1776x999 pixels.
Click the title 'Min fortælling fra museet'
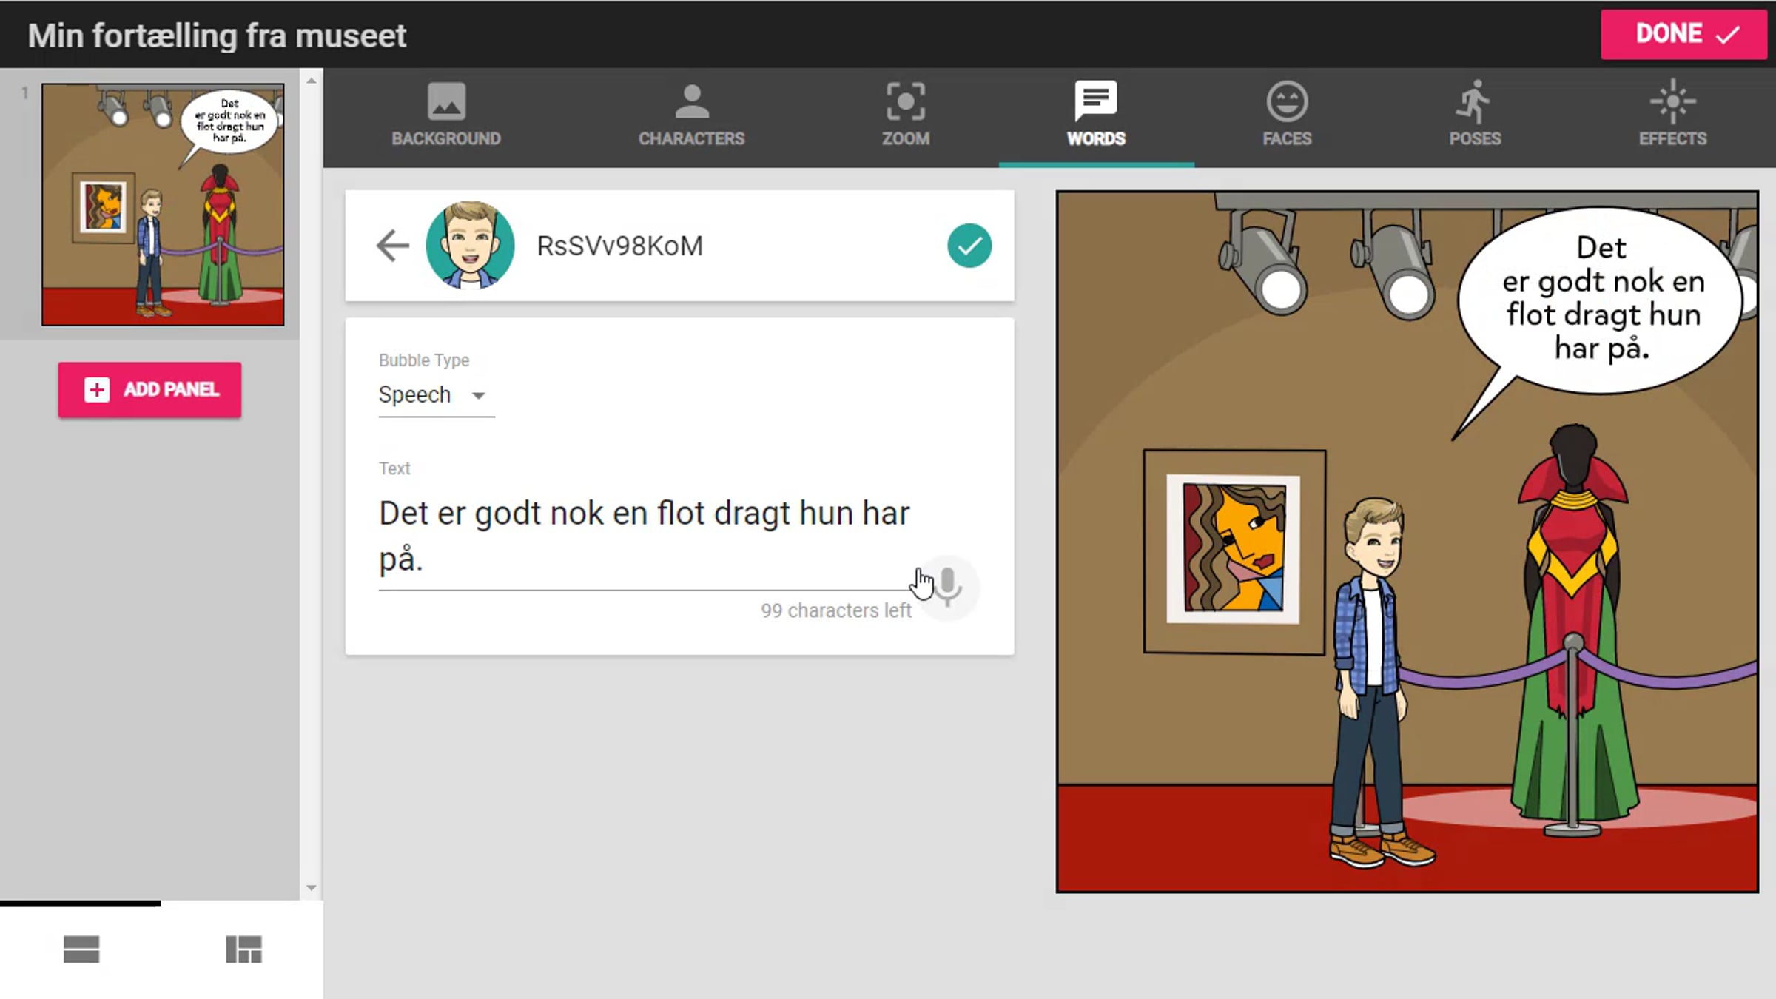[217, 36]
